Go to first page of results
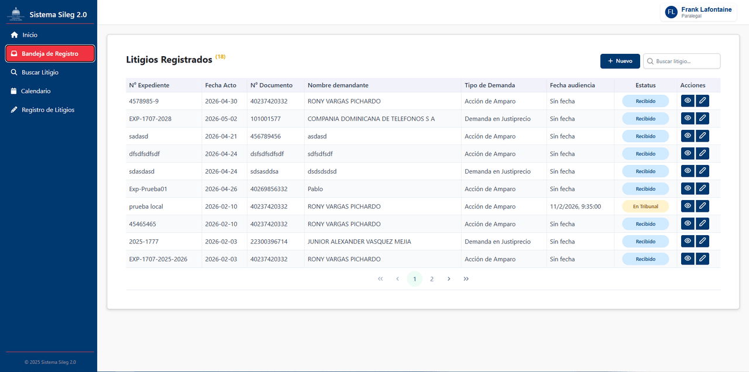This screenshot has width=749, height=372. [x=380, y=279]
